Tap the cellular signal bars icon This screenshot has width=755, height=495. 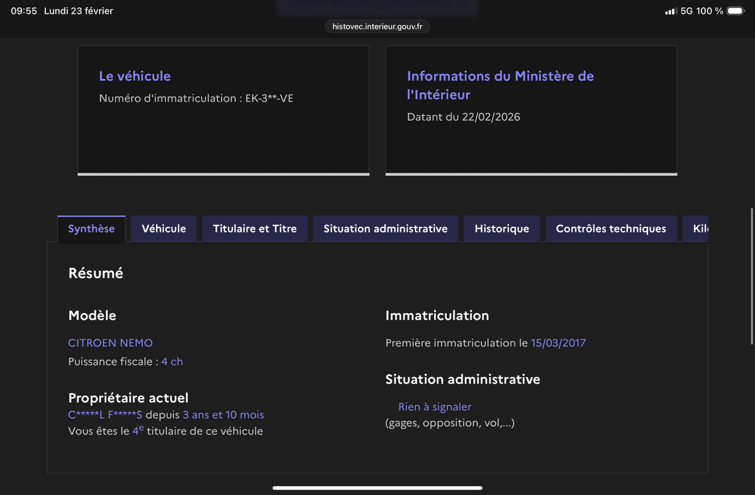(x=671, y=11)
